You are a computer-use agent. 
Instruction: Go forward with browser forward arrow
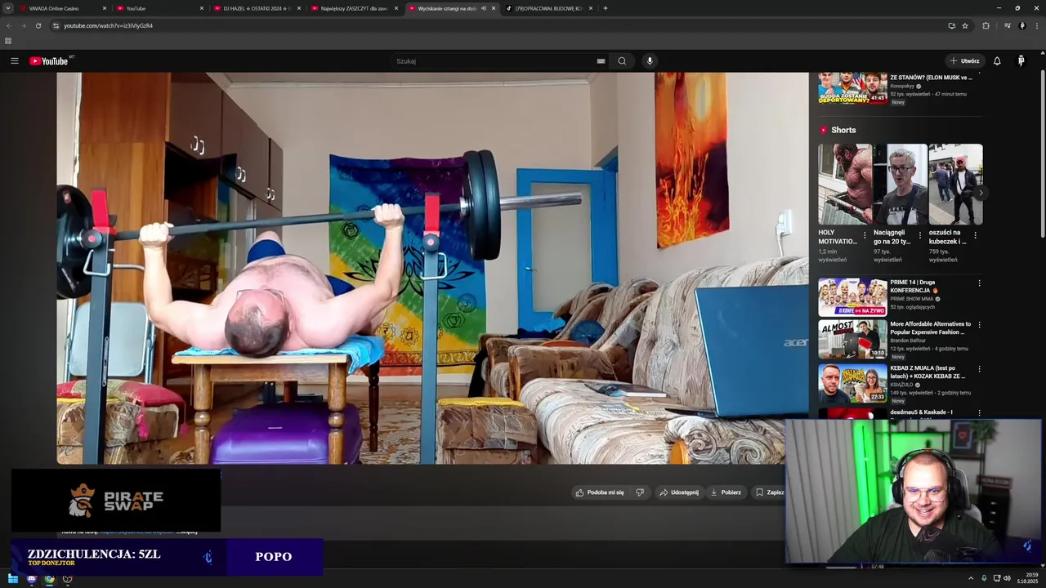(23, 25)
